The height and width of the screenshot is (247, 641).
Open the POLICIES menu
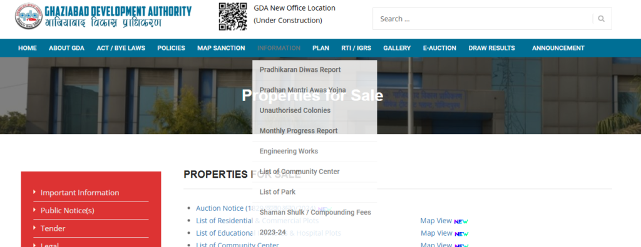pos(172,48)
